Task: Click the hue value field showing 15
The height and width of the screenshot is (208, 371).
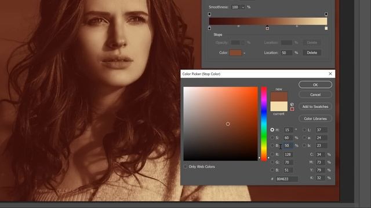Action: point(289,129)
